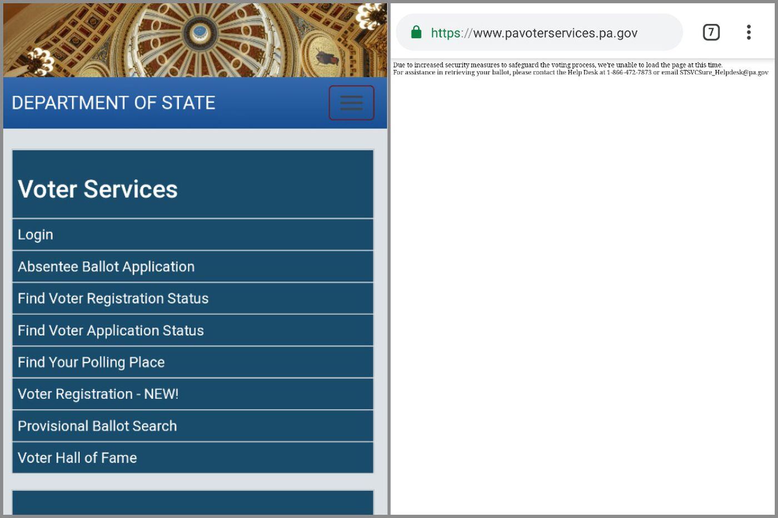Image resolution: width=778 pixels, height=518 pixels.
Task: Click the STSVCSure_Helpdesk@pa.gov email address
Action: [x=724, y=73]
